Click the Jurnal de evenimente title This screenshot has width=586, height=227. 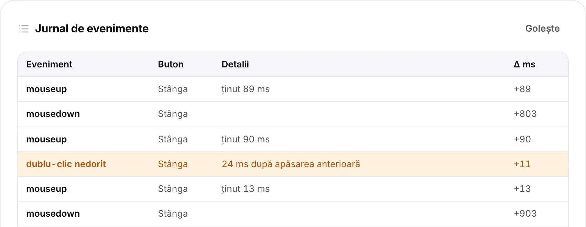[92, 29]
